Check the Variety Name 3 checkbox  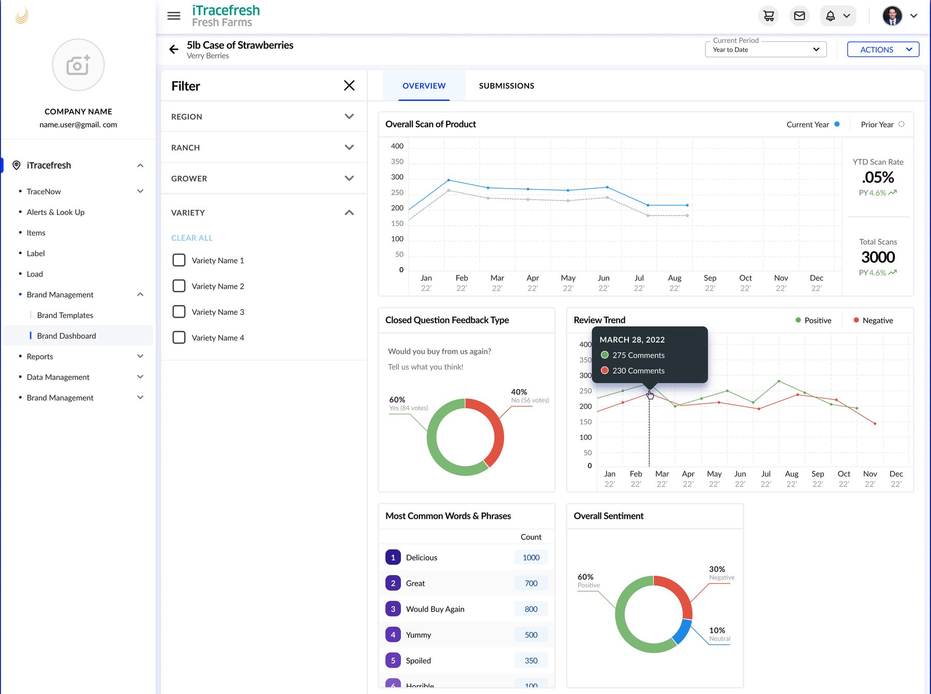179,312
